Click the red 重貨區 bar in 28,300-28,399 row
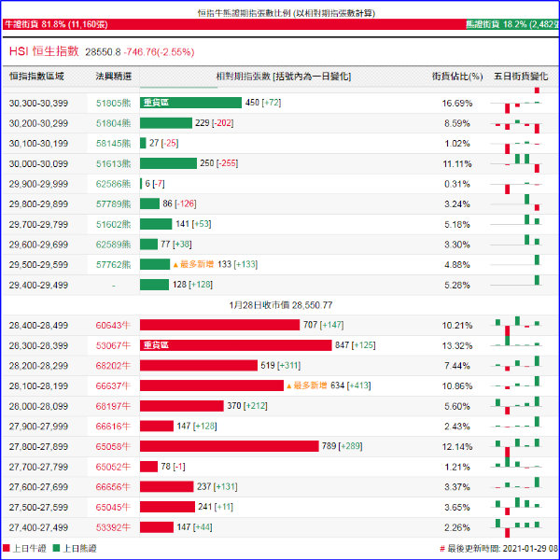 coord(236,345)
